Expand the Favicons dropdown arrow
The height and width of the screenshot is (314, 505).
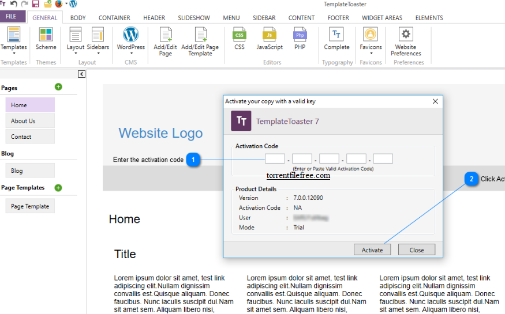pos(371,54)
